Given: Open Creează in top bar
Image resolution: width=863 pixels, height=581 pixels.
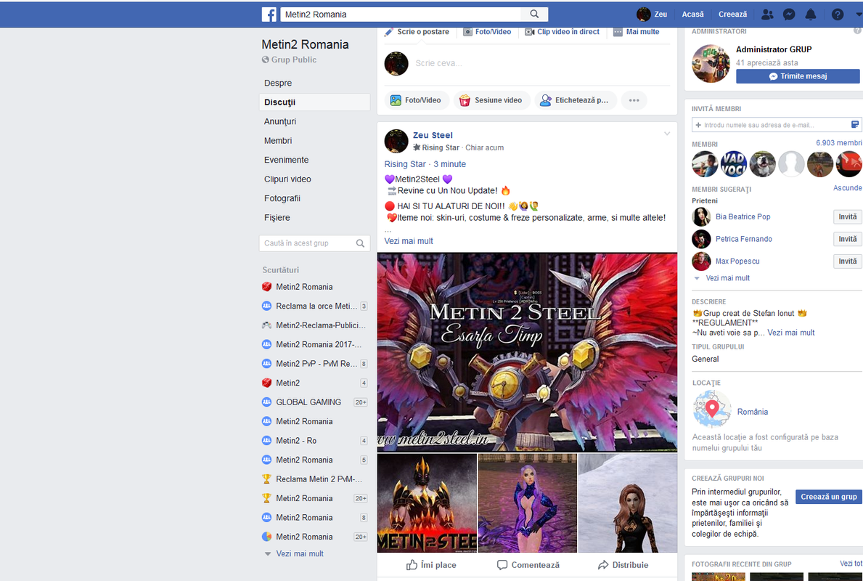Looking at the screenshot, I should click(x=732, y=15).
